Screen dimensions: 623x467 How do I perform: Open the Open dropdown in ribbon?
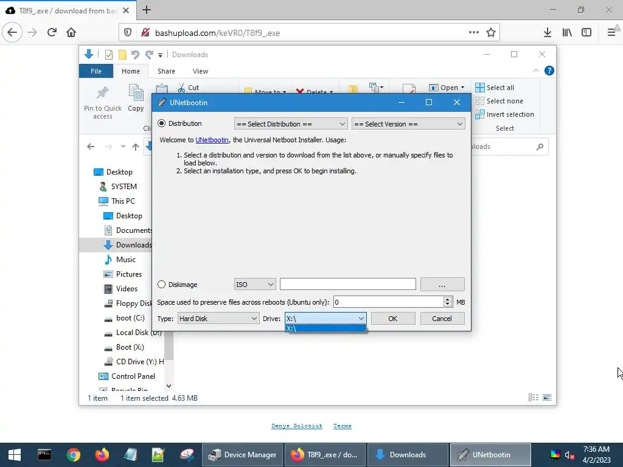(447, 88)
